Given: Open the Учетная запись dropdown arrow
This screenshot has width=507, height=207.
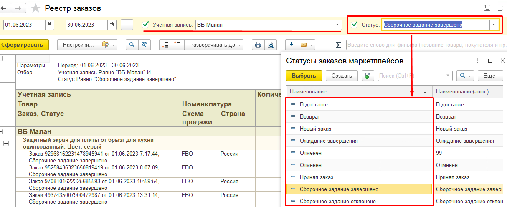Looking at the screenshot, I should pyautogui.click(x=337, y=25).
